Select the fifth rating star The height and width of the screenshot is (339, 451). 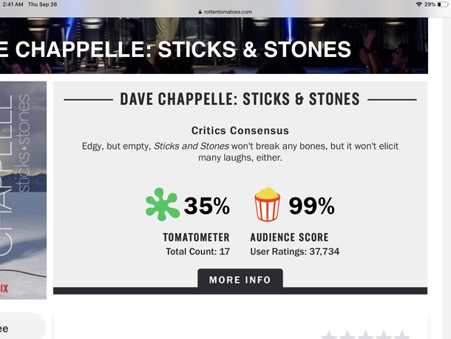tap(401, 335)
